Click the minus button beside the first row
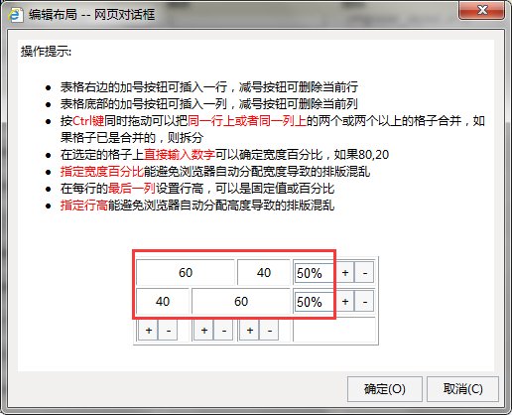Viewport: 512px width, 415px height. [364, 273]
